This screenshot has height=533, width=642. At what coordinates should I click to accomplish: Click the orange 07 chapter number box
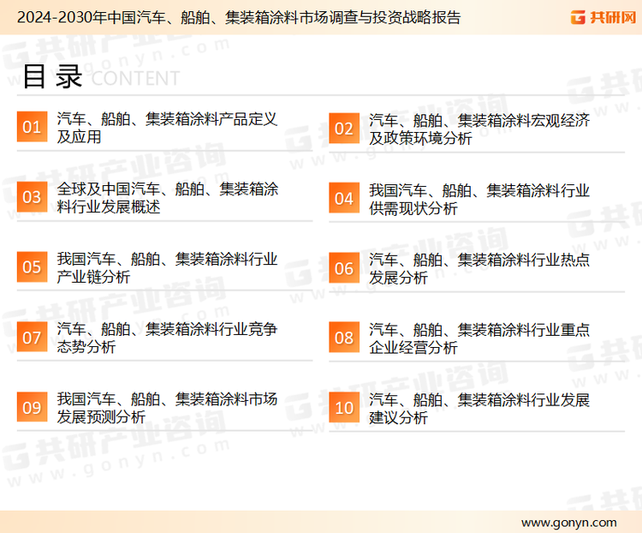(32, 337)
